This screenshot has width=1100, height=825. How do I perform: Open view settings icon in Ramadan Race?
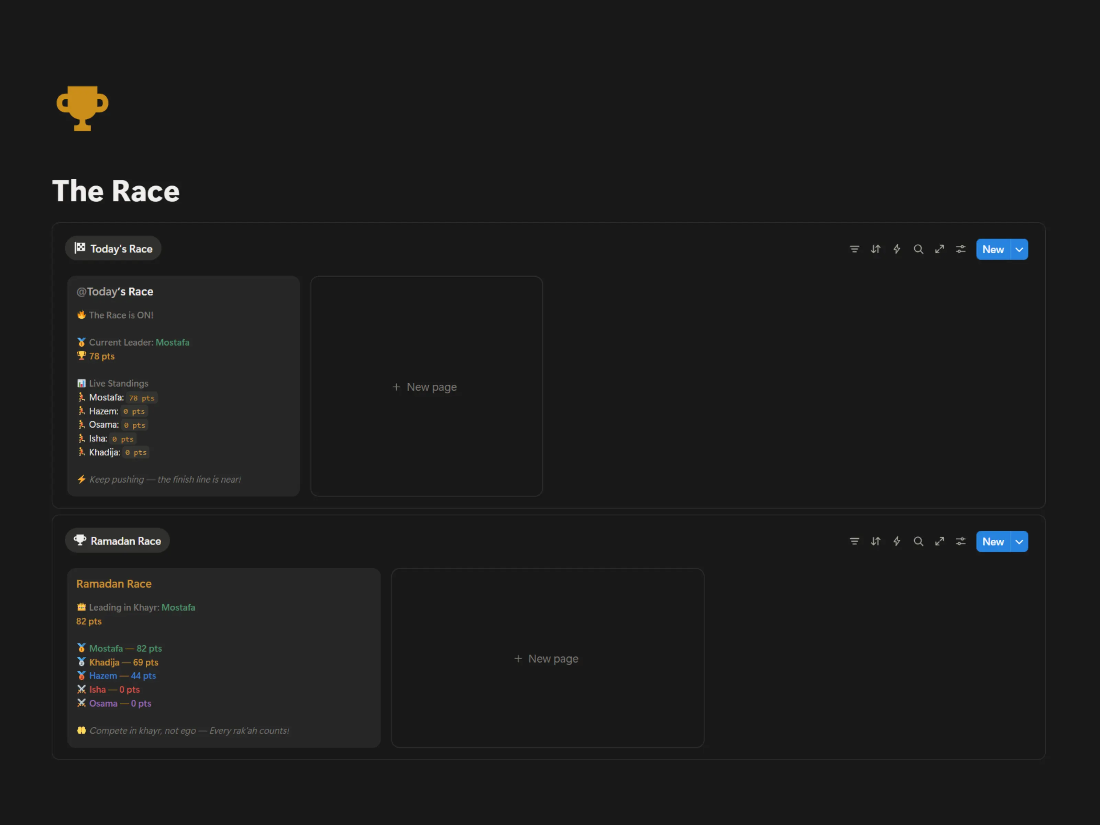pos(961,541)
